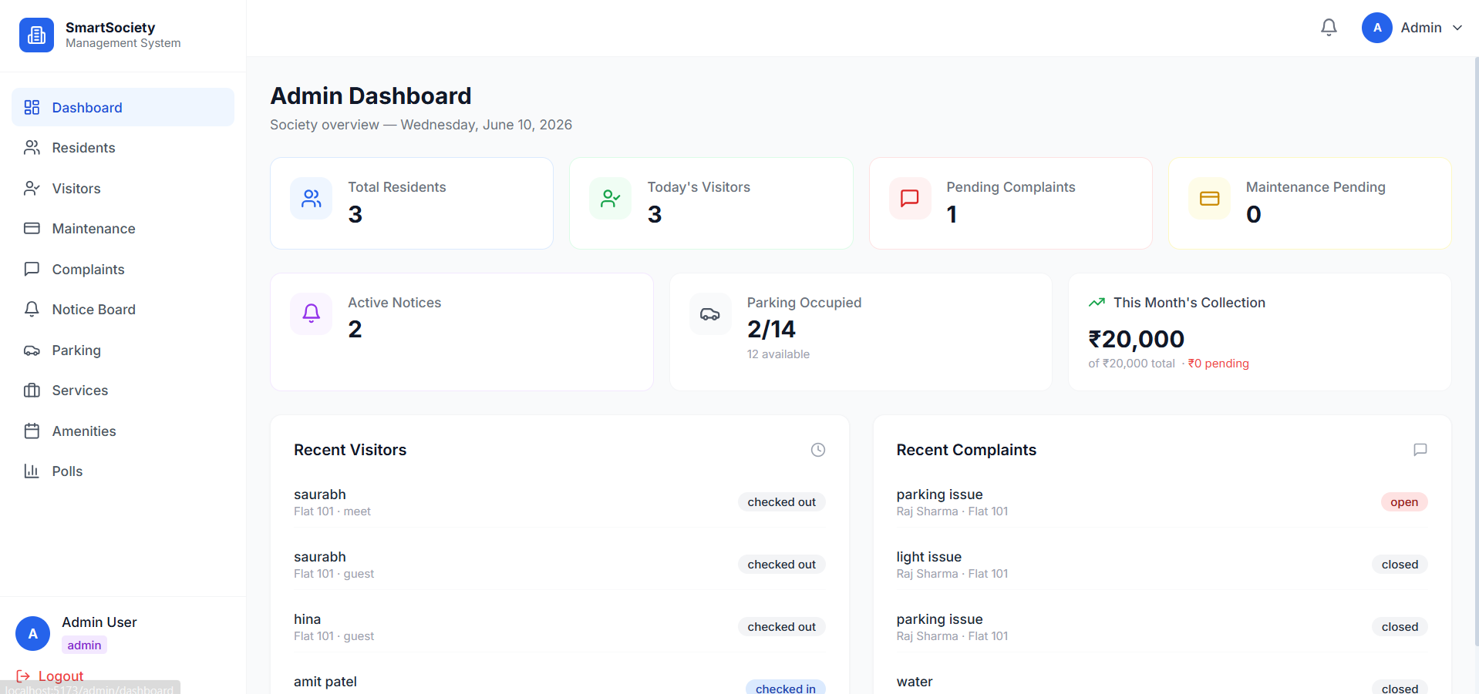Expand the Admin account dropdown chevron
This screenshot has height=694, width=1479.
(x=1457, y=28)
